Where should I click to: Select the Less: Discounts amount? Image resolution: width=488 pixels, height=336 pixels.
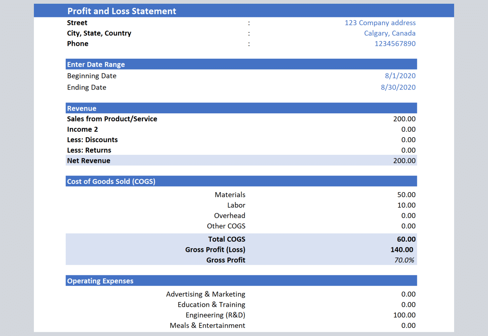(408, 139)
